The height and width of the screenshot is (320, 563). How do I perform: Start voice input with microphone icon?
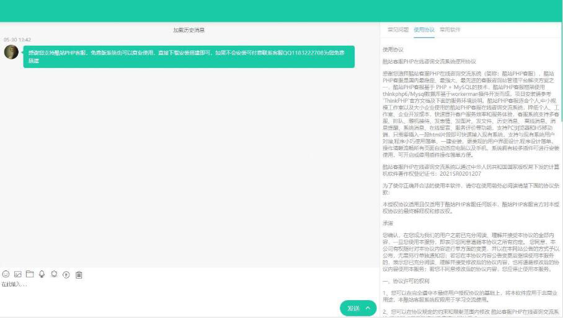(x=42, y=274)
